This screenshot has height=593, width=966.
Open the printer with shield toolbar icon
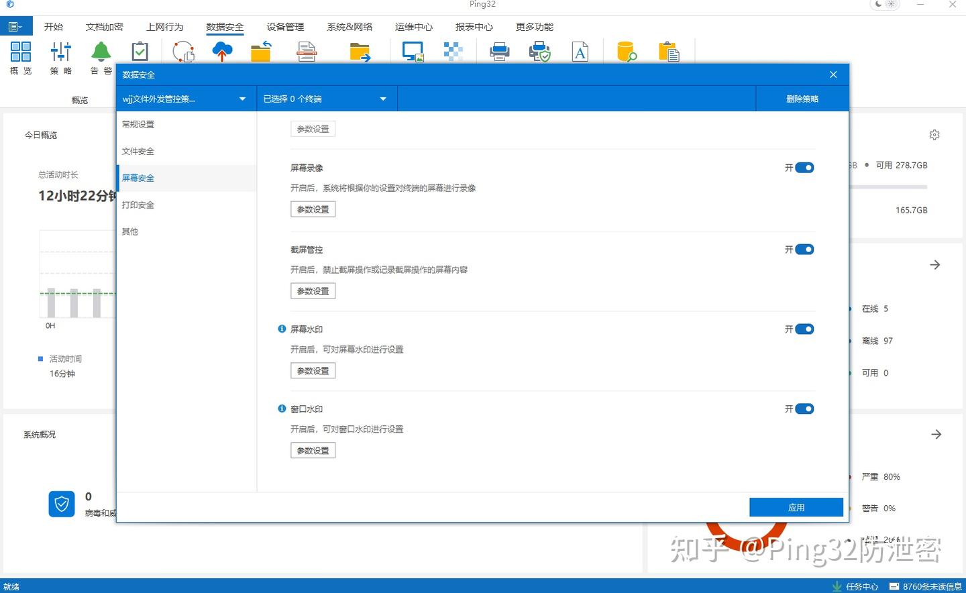point(539,51)
